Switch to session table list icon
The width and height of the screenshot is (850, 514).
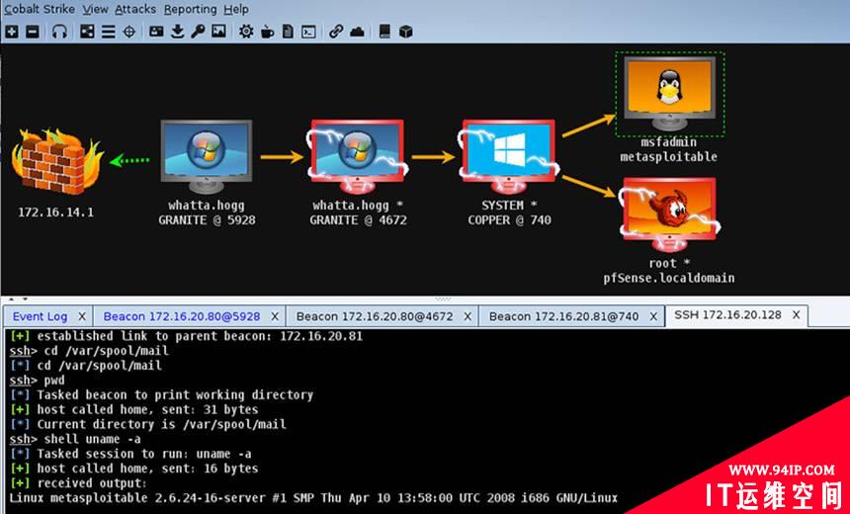coord(108,32)
